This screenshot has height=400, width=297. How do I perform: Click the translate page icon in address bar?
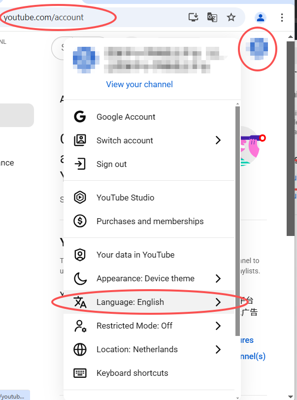(x=212, y=18)
